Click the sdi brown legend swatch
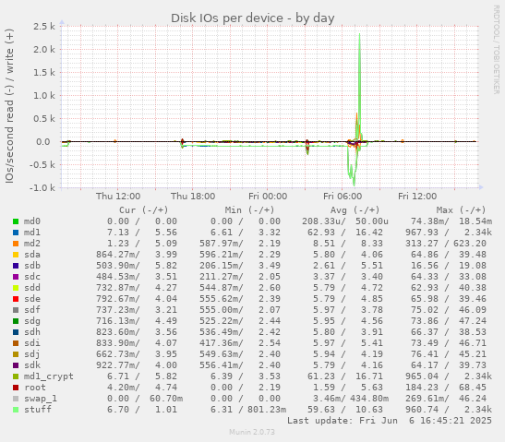 (x=16, y=343)
